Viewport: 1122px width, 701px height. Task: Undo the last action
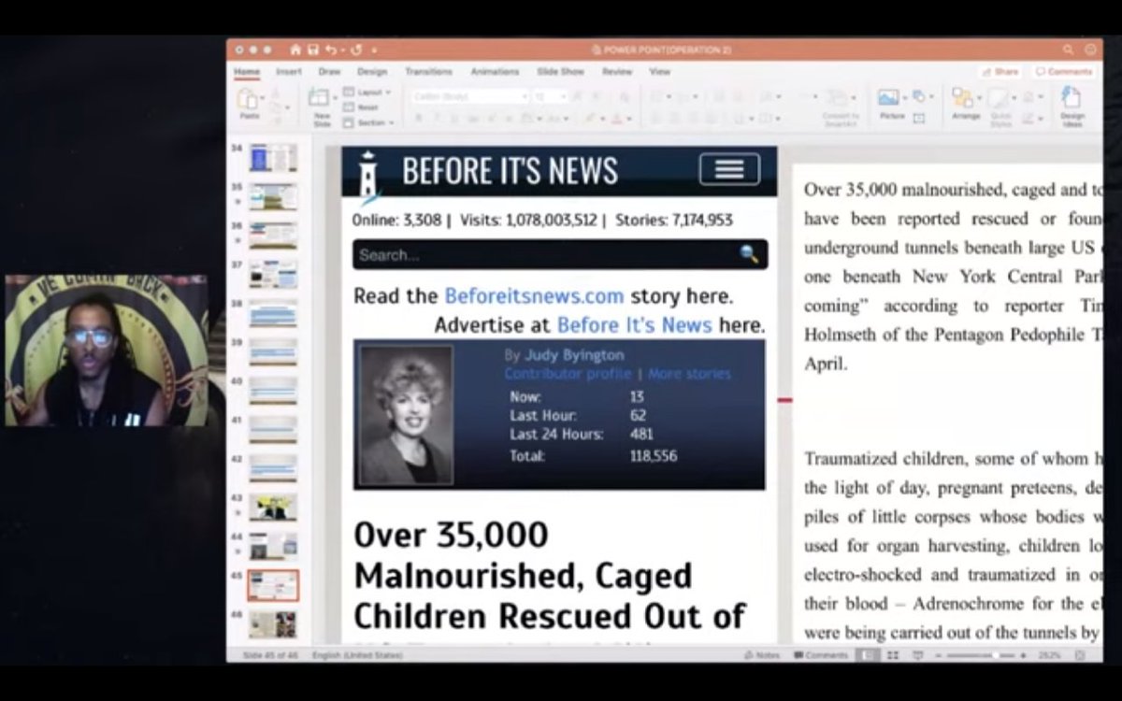(x=330, y=50)
